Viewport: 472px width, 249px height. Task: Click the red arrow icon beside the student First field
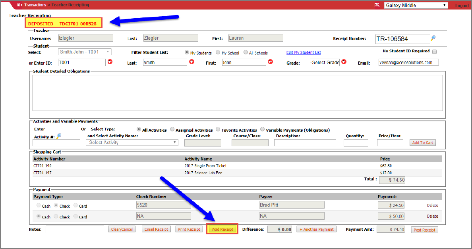coord(270,62)
